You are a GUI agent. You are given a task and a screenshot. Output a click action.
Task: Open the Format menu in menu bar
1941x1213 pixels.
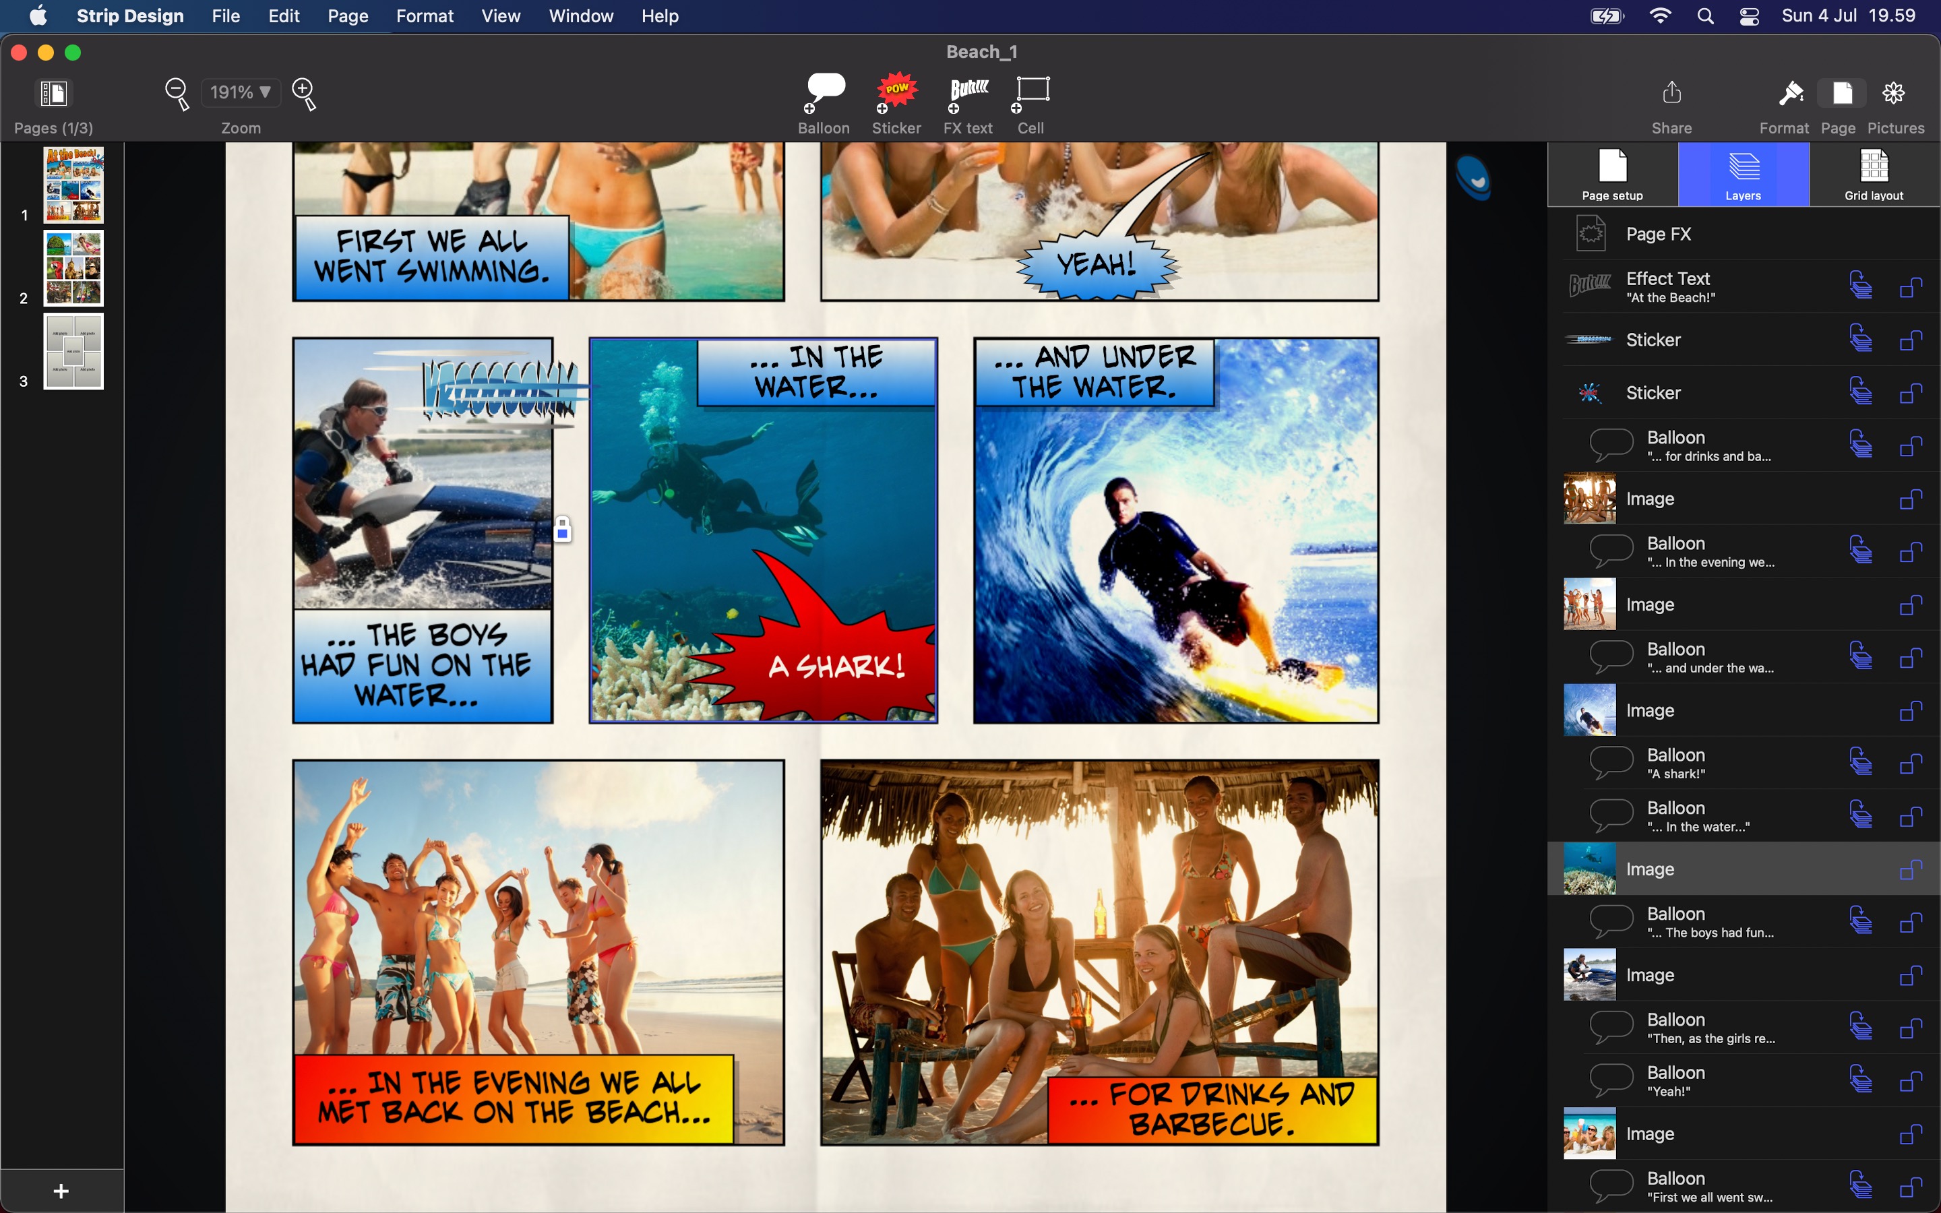pyautogui.click(x=425, y=16)
